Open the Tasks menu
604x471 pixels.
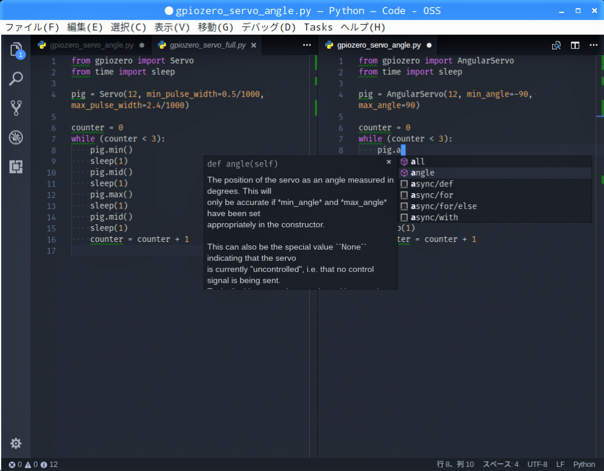(x=318, y=27)
